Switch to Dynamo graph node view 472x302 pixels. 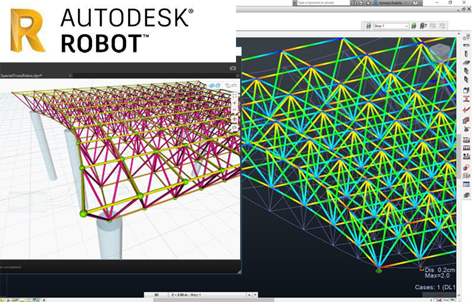tap(231, 85)
